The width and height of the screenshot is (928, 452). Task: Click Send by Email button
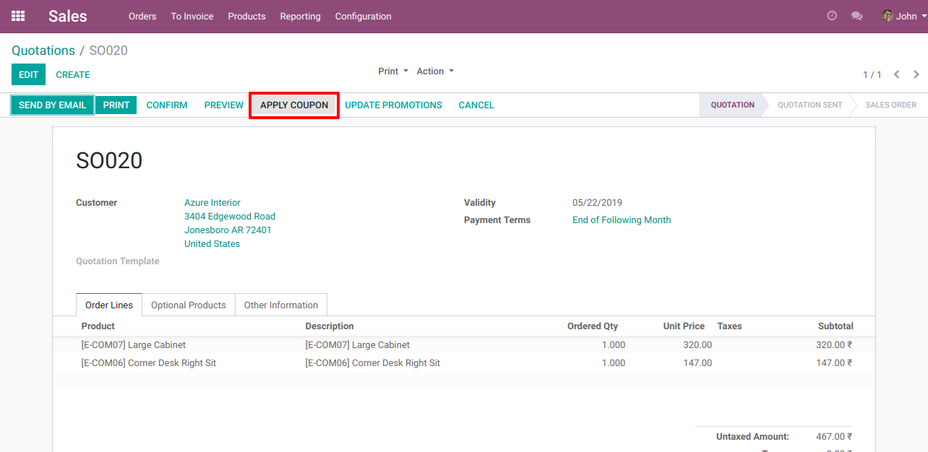(52, 105)
